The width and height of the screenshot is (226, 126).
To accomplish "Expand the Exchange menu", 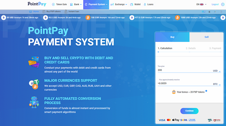I will [x=119, y=4].
